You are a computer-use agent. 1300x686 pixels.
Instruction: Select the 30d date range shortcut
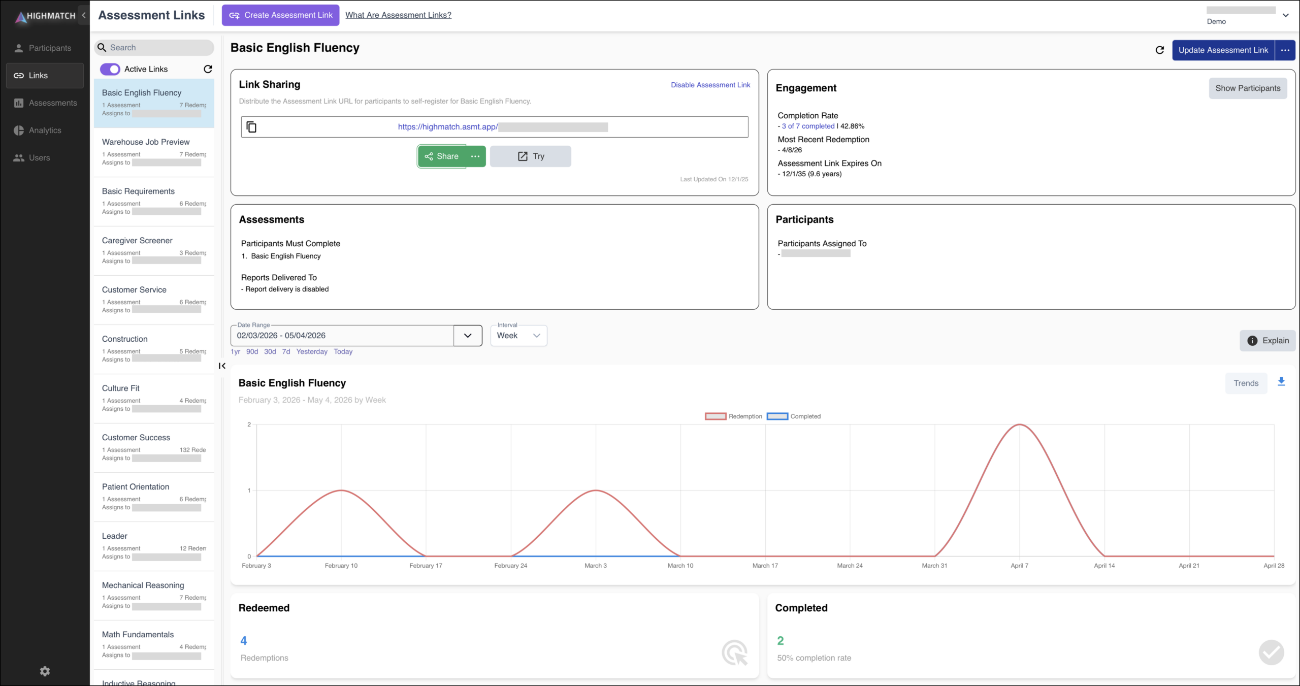click(x=270, y=351)
